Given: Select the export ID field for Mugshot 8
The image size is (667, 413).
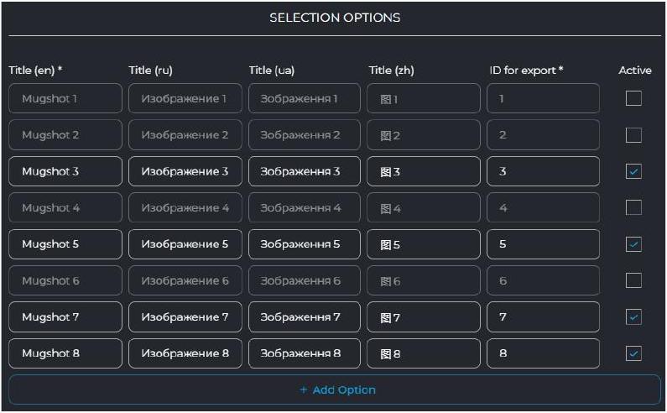Looking at the screenshot, I should pyautogui.click(x=543, y=353).
